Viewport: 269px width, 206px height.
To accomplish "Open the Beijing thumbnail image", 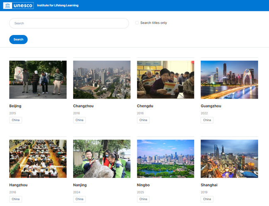I will click(x=38, y=79).
